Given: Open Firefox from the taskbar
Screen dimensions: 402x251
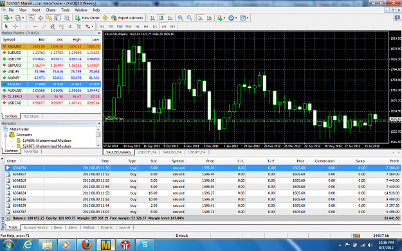Looking at the screenshot, I should tap(86, 245).
